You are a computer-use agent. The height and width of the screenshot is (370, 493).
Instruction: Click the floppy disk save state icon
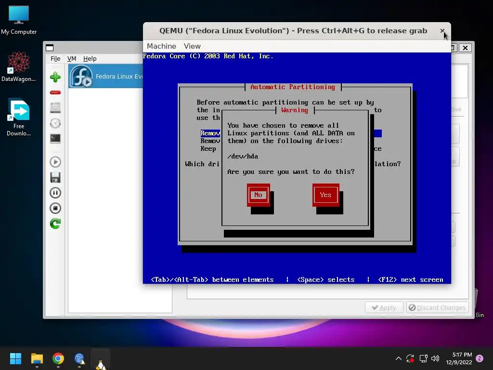point(55,177)
